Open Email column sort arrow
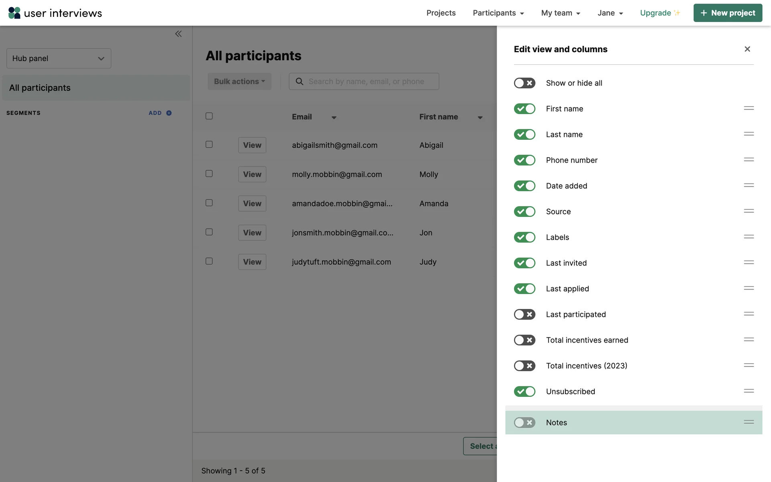The width and height of the screenshot is (771, 482). [334, 118]
